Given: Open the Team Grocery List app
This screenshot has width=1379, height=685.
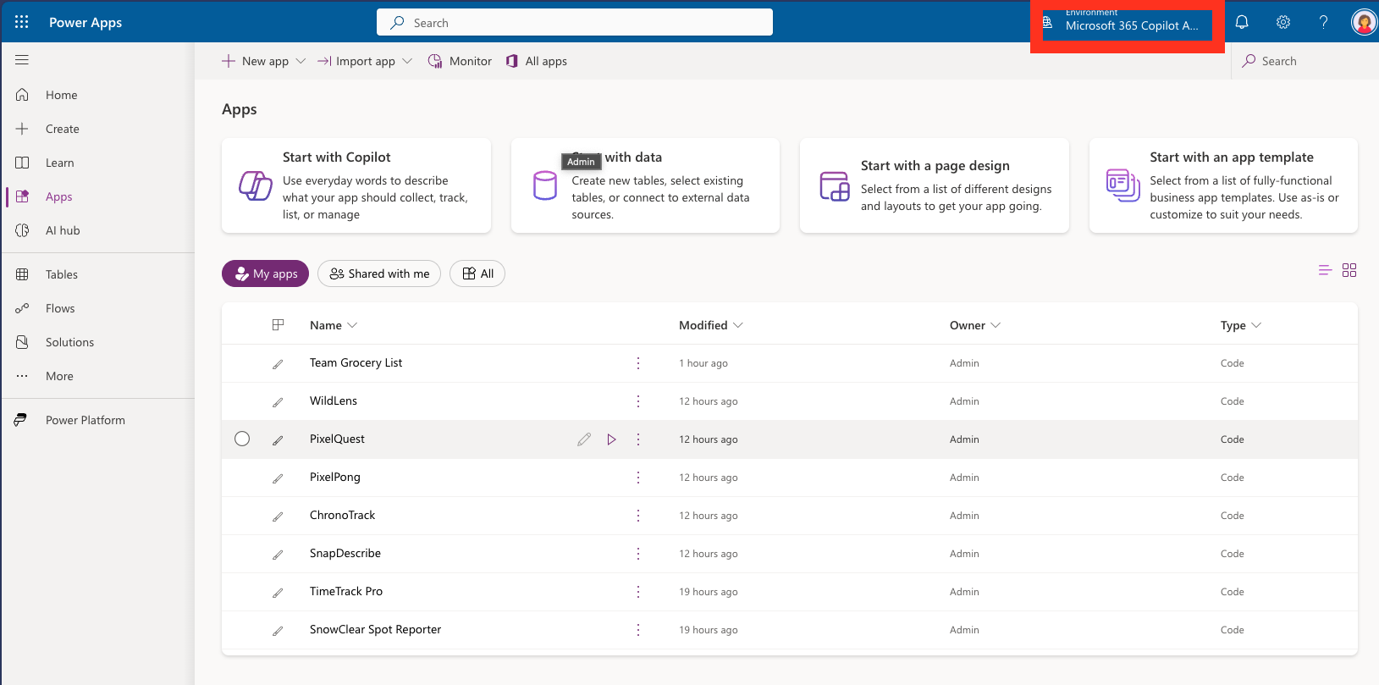Looking at the screenshot, I should click(x=356, y=362).
